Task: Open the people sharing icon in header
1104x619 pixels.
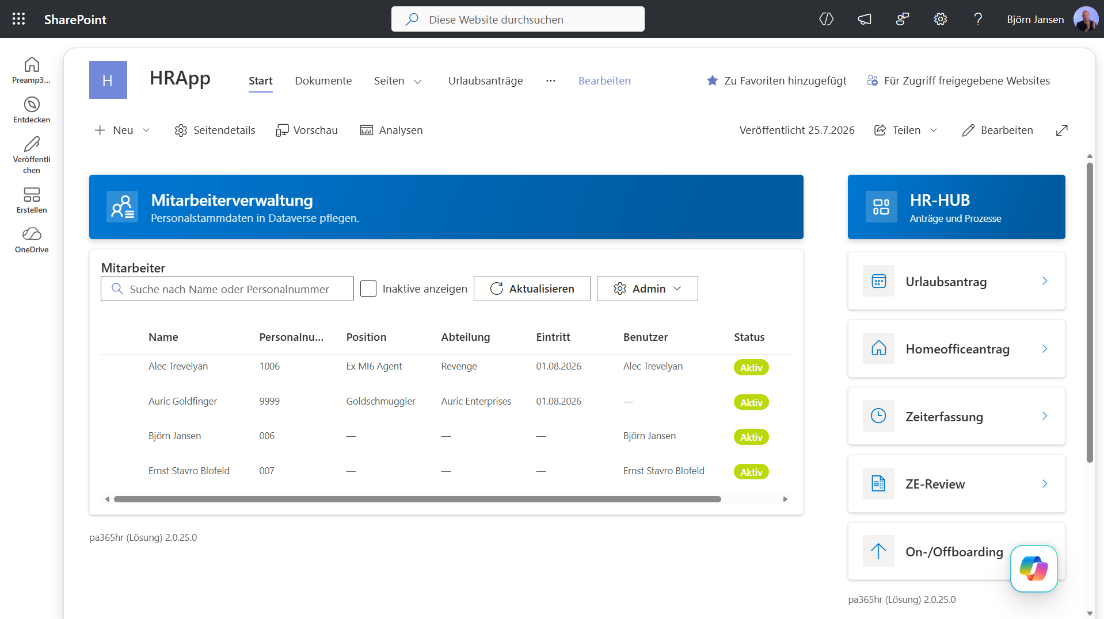Action: click(x=902, y=19)
